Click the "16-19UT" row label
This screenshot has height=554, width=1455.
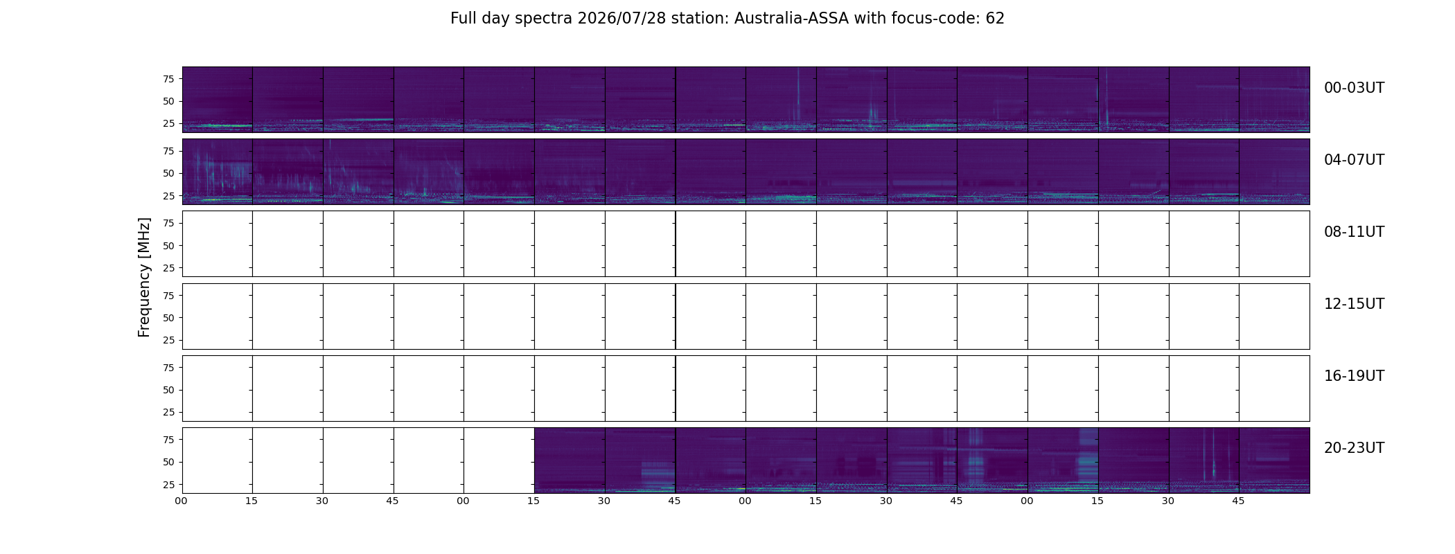click(1354, 376)
